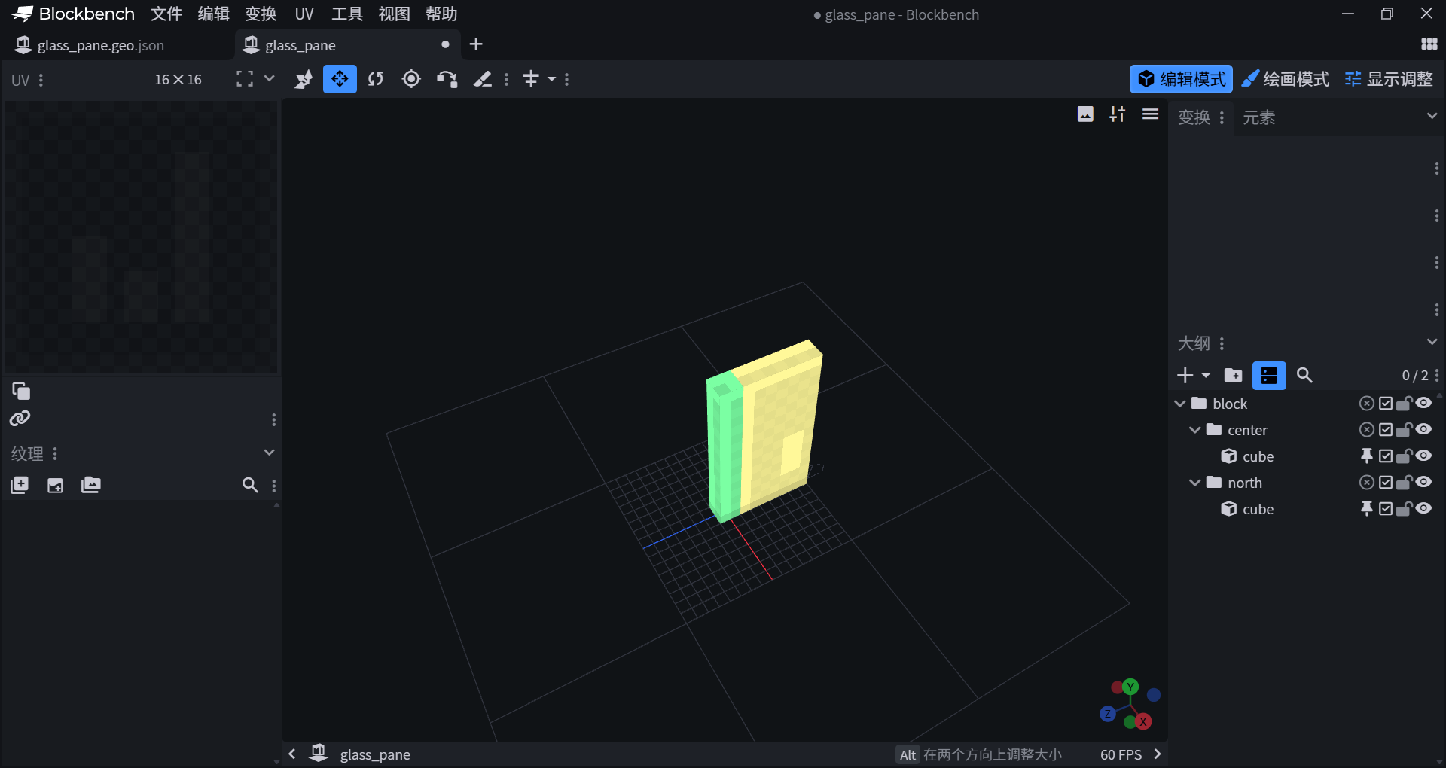The height and width of the screenshot is (768, 1446).
Task: Collapse the north group
Action: tap(1195, 483)
